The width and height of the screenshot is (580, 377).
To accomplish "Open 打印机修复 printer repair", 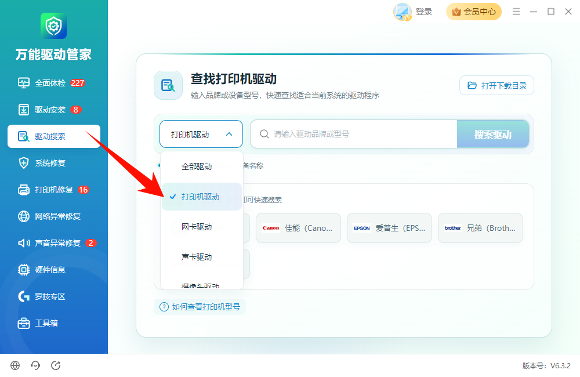I will 53,190.
